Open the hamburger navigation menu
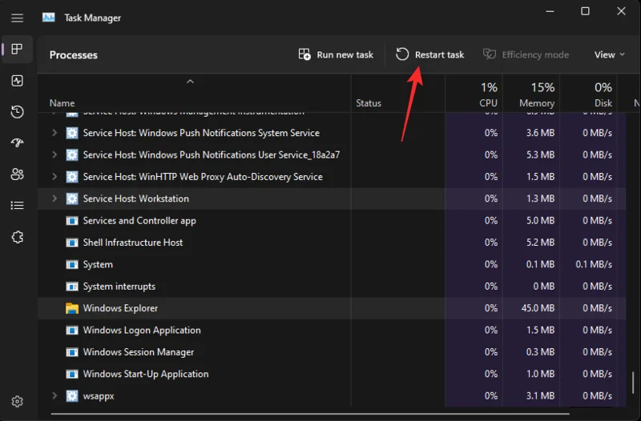641x421 pixels. click(17, 18)
